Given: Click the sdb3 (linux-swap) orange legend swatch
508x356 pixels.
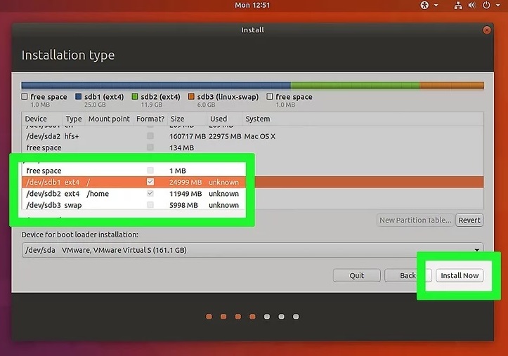Looking at the screenshot, I should coord(191,96).
